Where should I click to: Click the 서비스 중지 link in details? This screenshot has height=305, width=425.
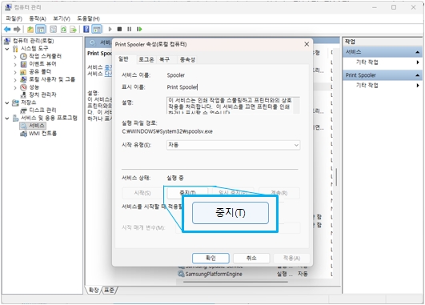tap(108, 67)
